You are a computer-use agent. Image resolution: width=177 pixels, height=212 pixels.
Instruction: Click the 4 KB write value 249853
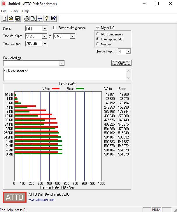[109, 107]
